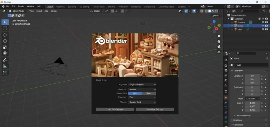Choose the Measure tool
This screenshot has width=270, height=127.
click(5, 66)
